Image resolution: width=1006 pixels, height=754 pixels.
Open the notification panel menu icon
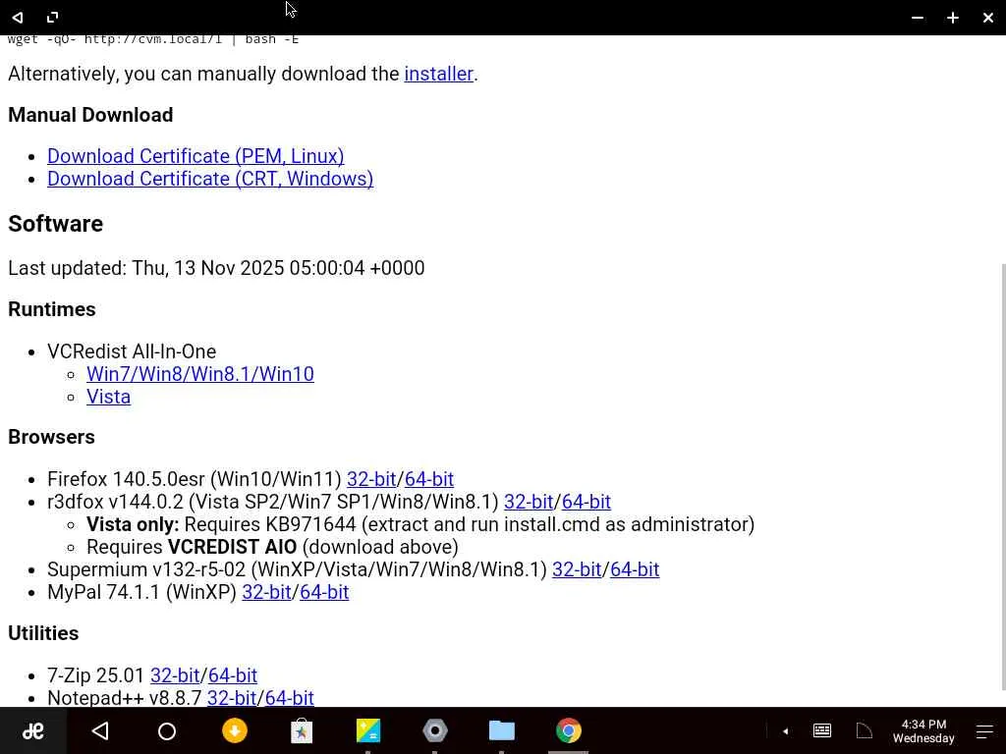point(984,730)
